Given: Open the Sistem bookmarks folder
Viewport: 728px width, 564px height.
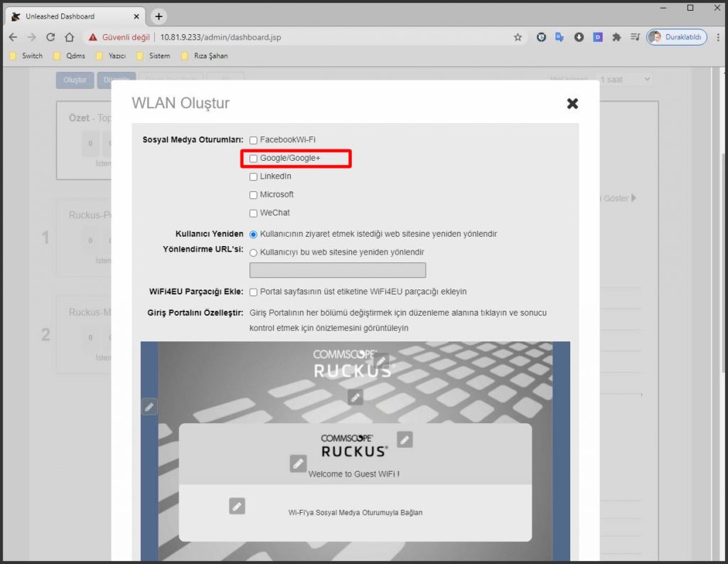Looking at the screenshot, I should (154, 55).
